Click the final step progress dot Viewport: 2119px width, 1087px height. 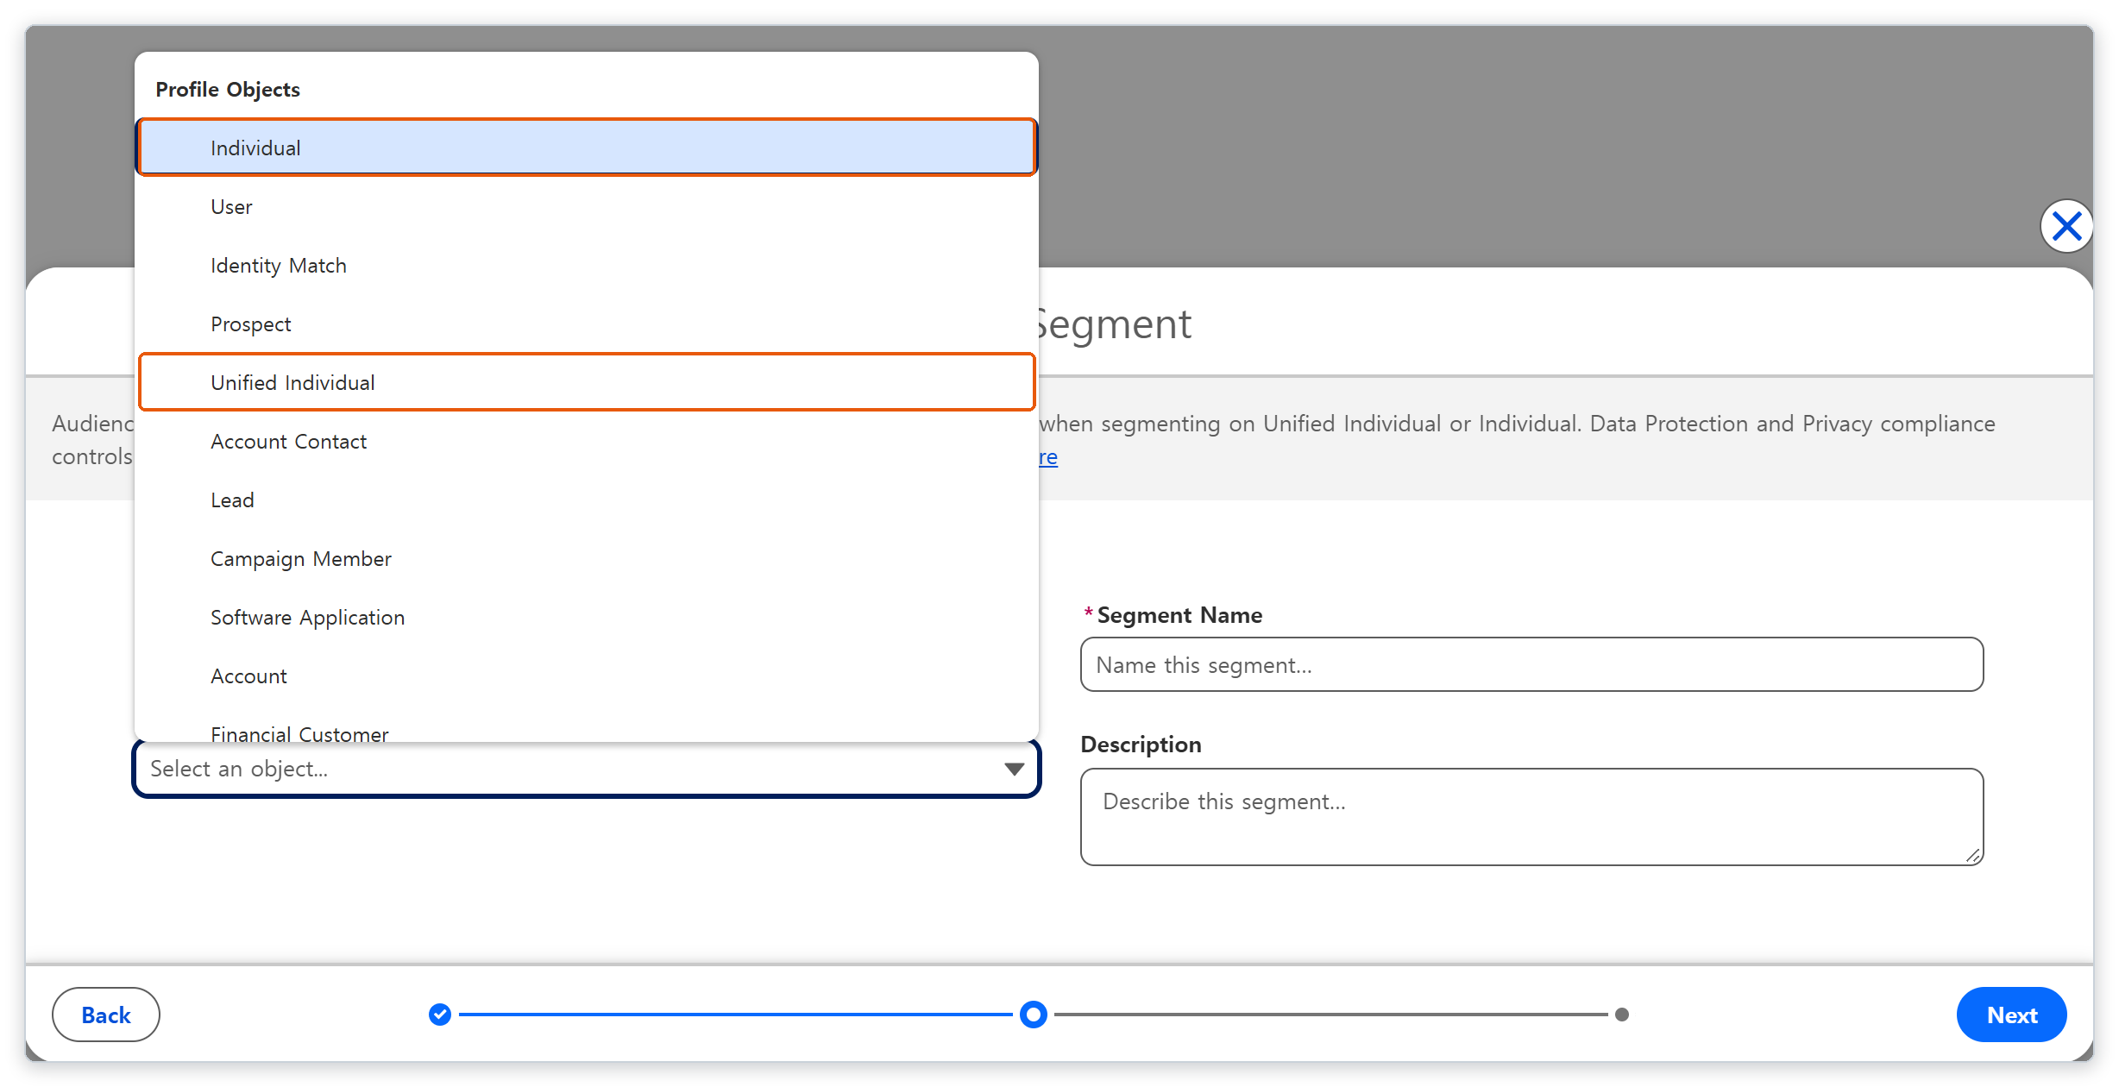(x=1622, y=1015)
